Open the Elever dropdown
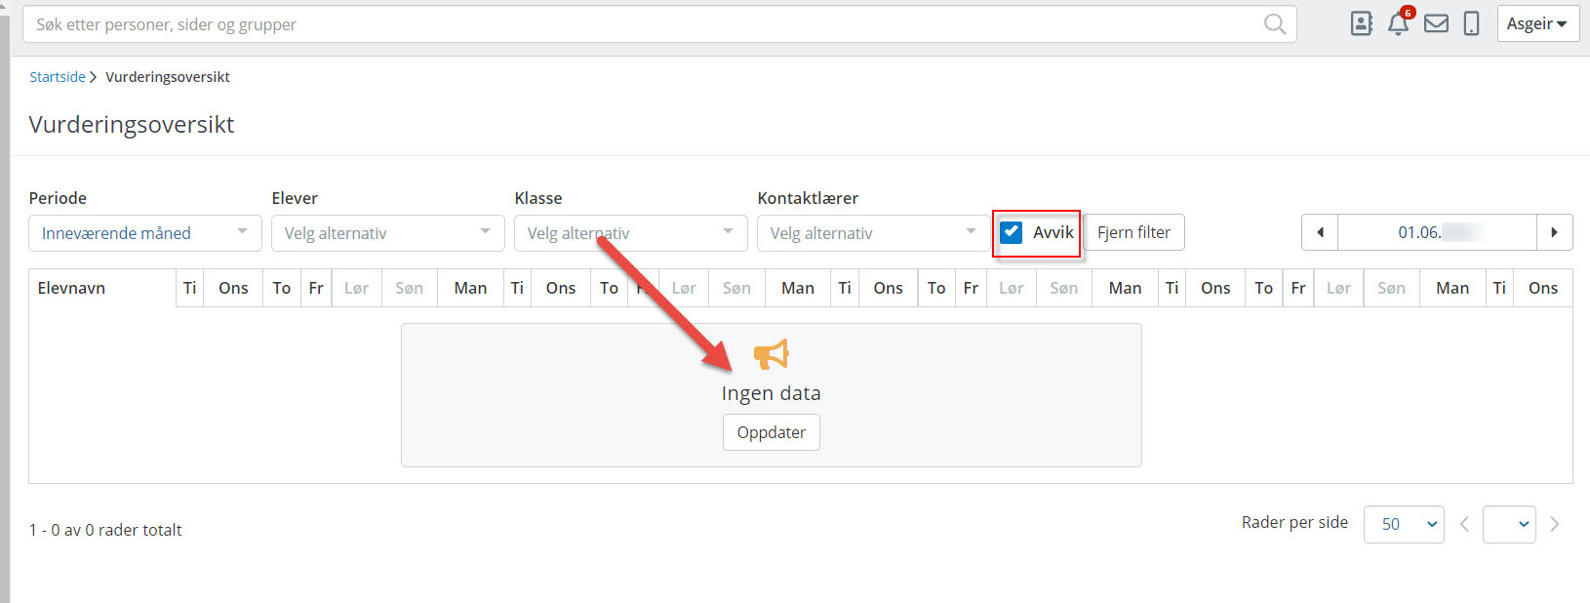The image size is (1590, 603). point(387,233)
